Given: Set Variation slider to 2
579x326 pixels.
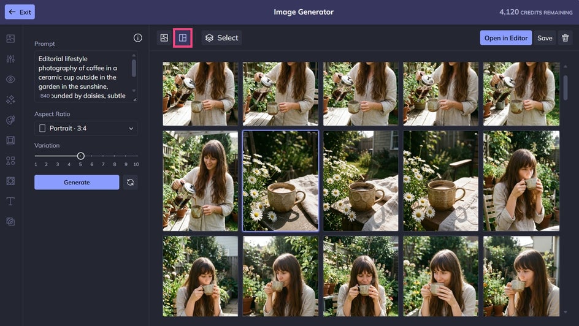Looking at the screenshot, I should (46, 156).
